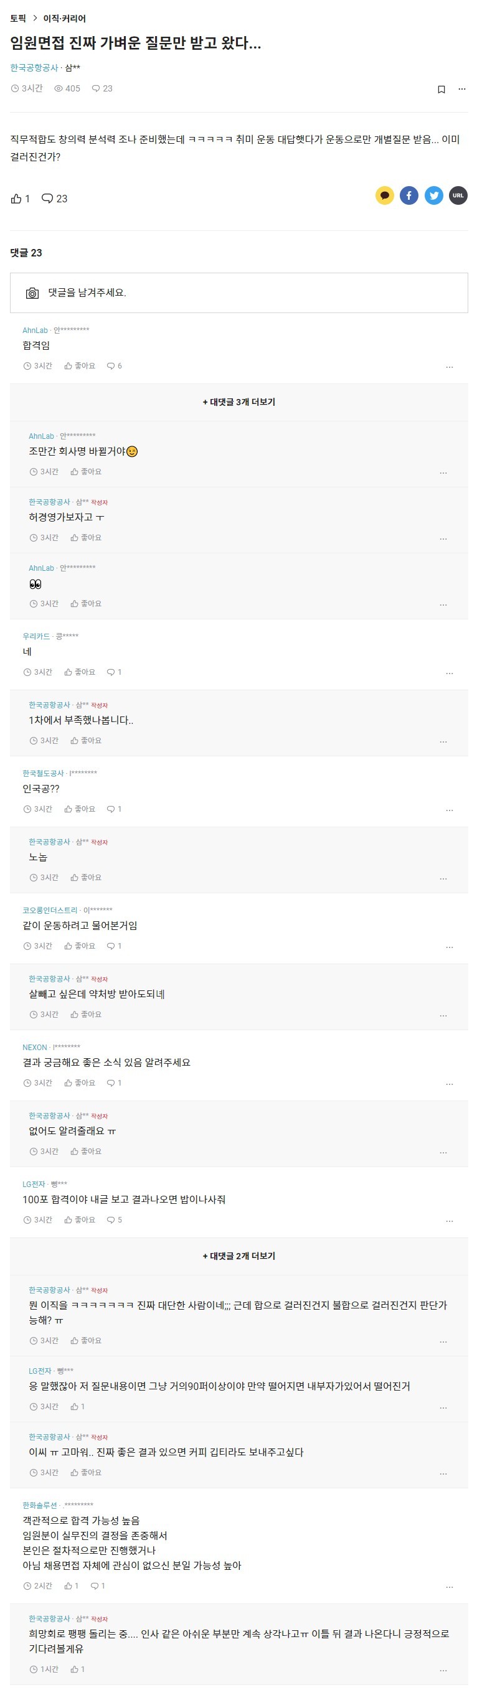Screen dimensions: 477x1690
Task: Share post via KakaoTalk icon
Action: click(384, 195)
